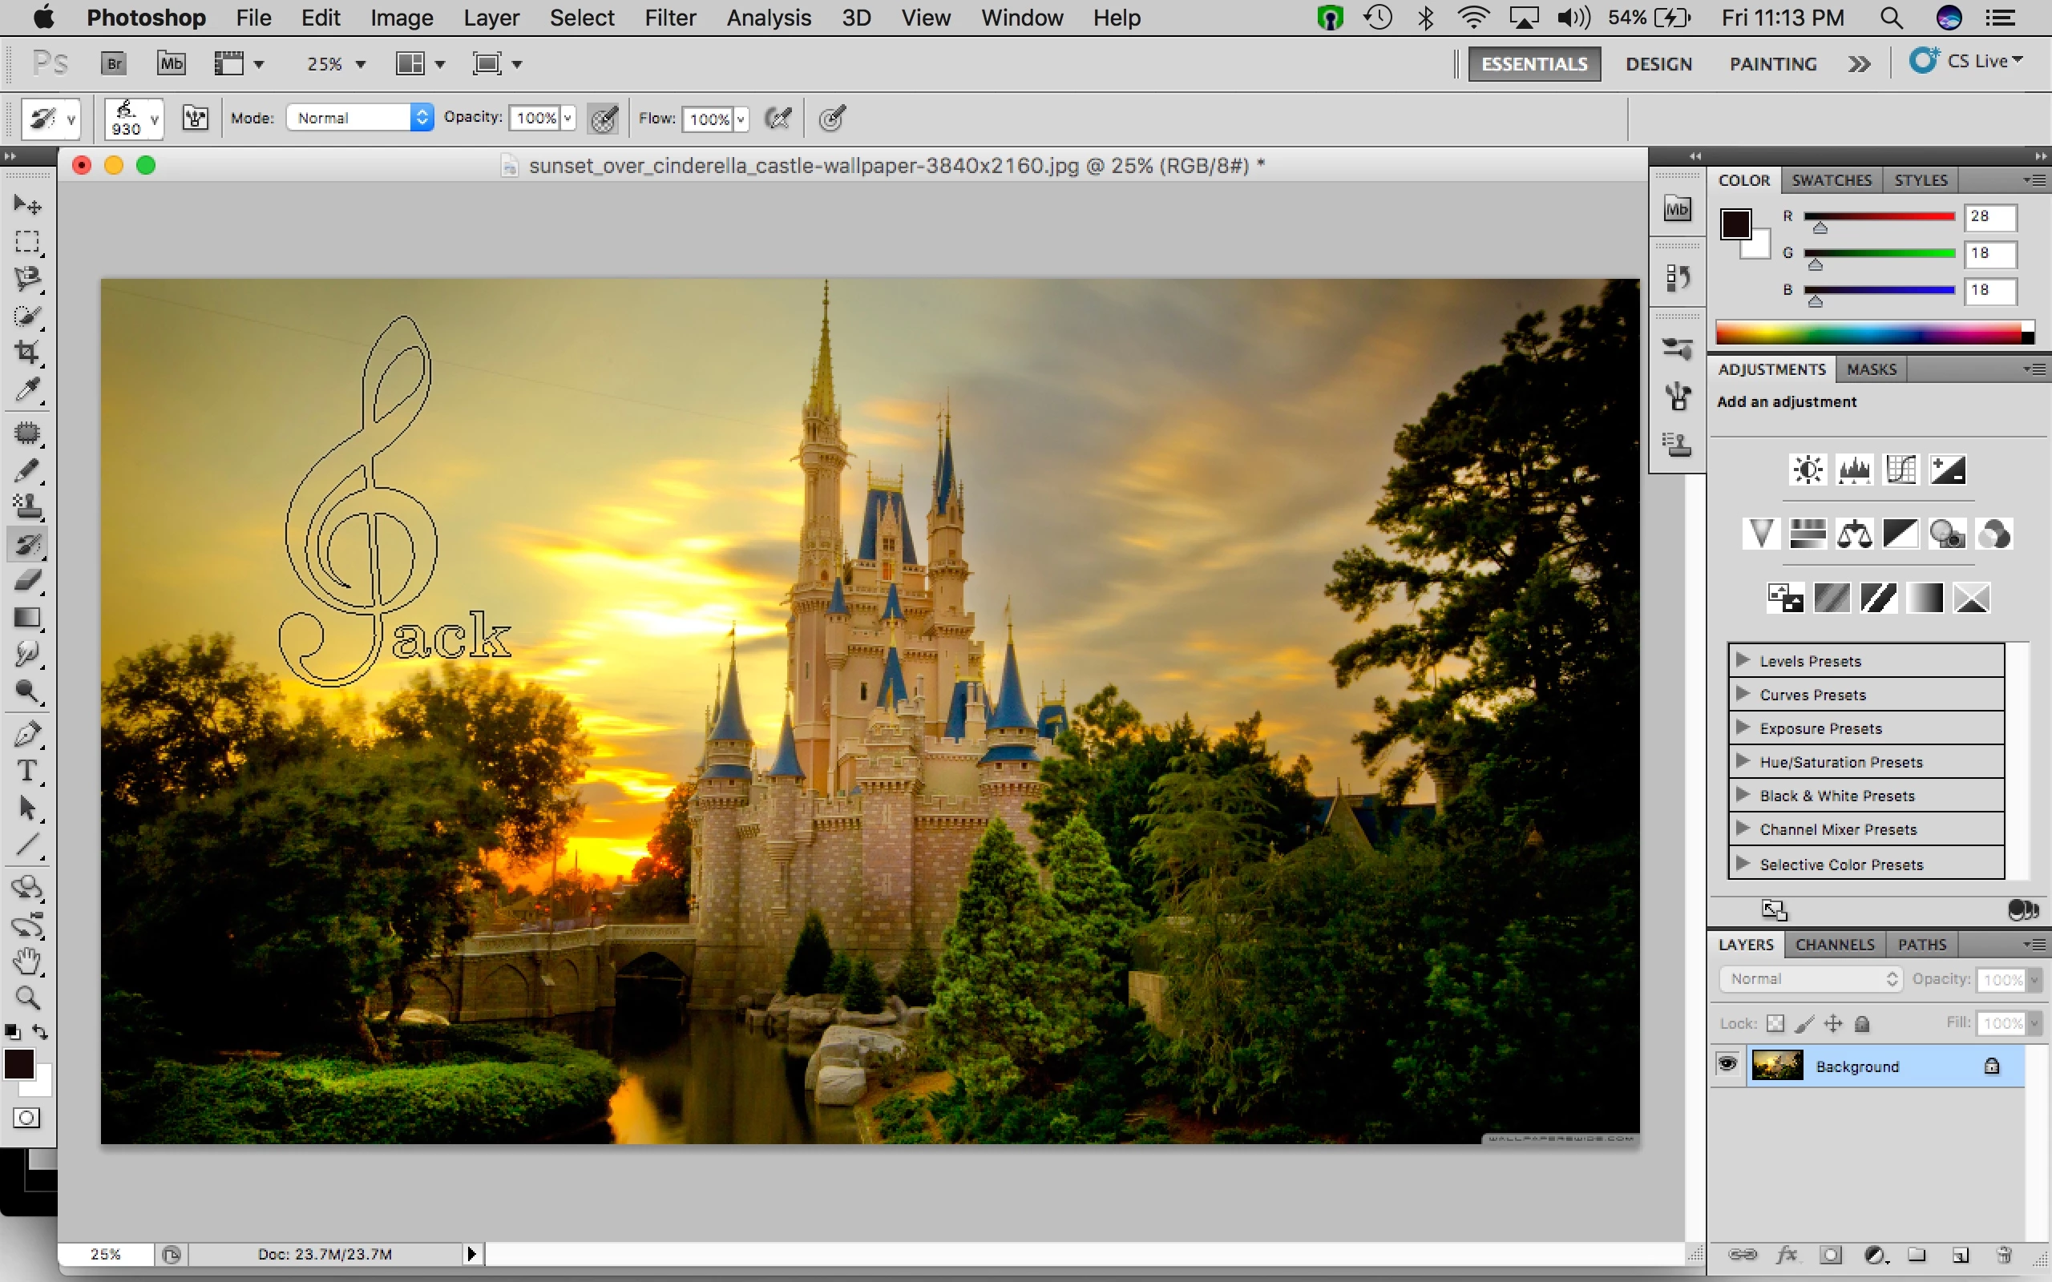Select the Horizontal Type tool
Image resolution: width=2052 pixels, height=1282 pixels.
click(27, 771)
